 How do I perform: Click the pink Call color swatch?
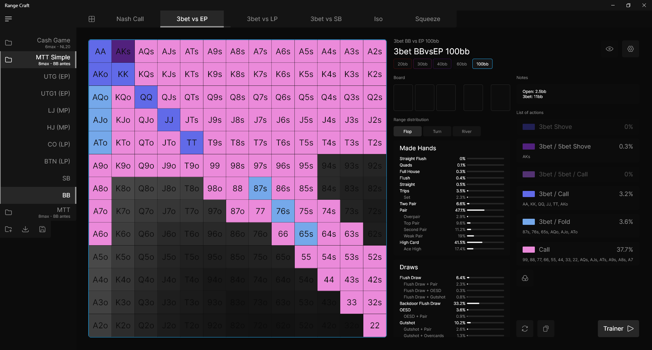point(528,250)
